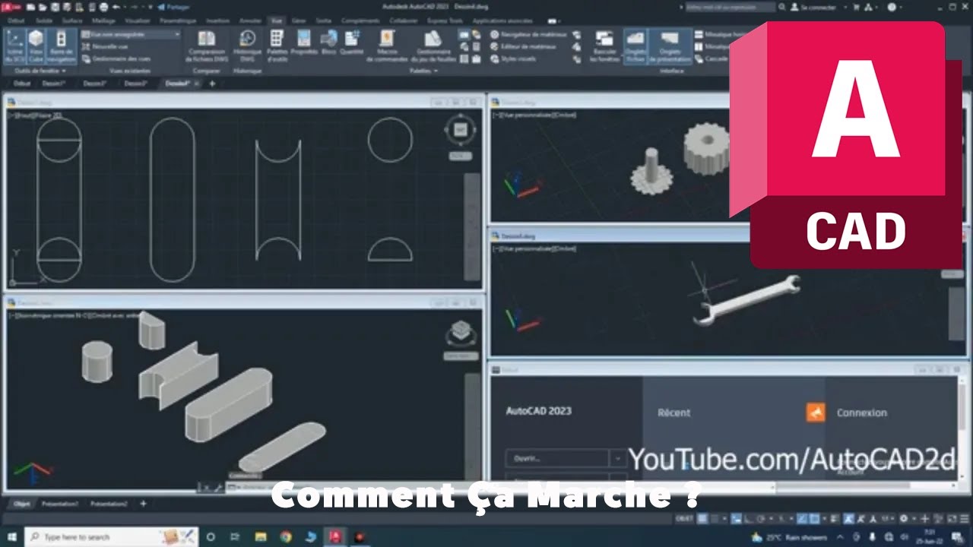This screenshot has height=547, width=973.
Task: Open Gestionnaire du jeu de feuilles
Action: [x=434, y=46]
